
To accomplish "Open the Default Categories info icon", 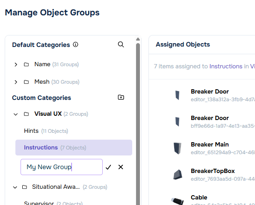I will [x=75, y=44].
